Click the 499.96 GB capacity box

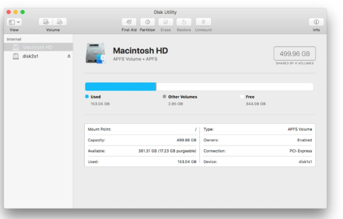(294, 54)
